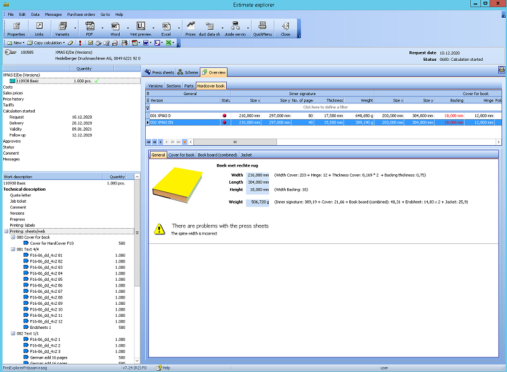
Task: Click the filter row to define a filter
Action: tap(325, 107)
